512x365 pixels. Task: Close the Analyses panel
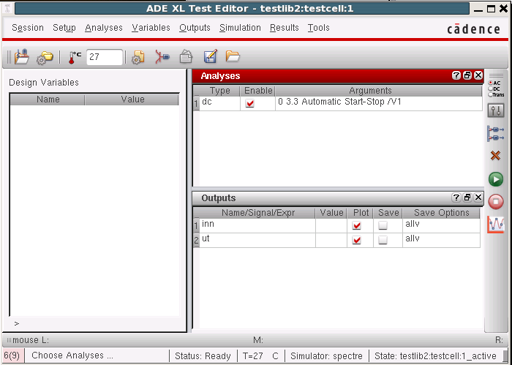478,75
